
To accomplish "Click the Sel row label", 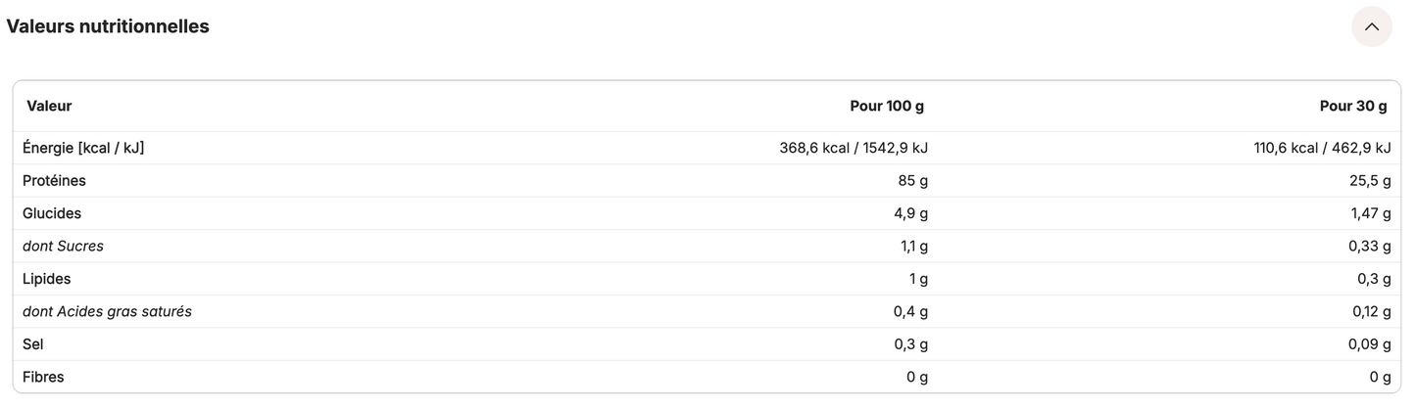I will coord(33,344).
